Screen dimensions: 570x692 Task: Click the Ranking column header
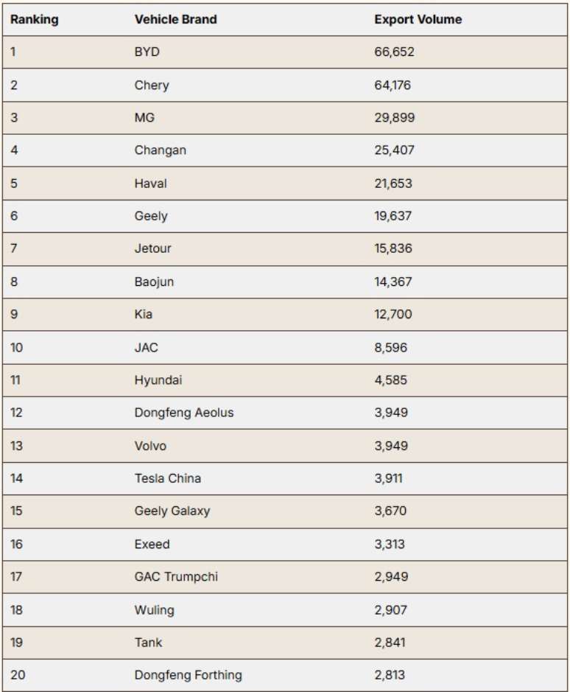pyautogui.click(x=35, y=19)
